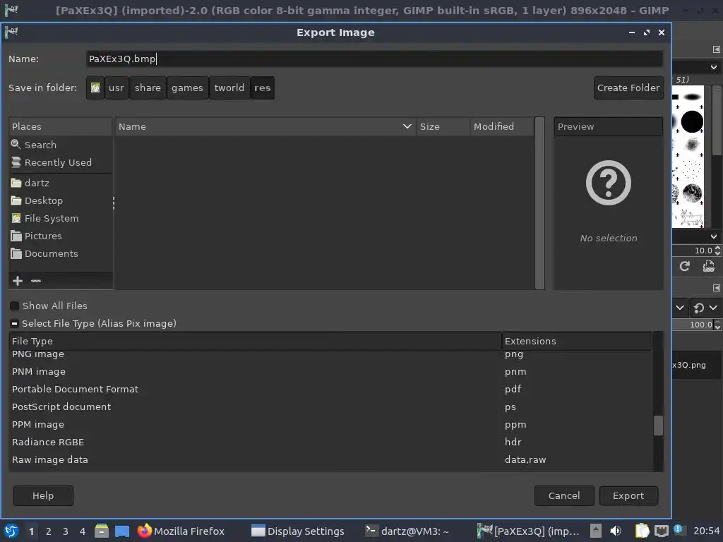Viewport: 723px width, 542px height.
Task: Adjust the 10.0 spacing stepper arrows
Action: (x=717, y=251)
